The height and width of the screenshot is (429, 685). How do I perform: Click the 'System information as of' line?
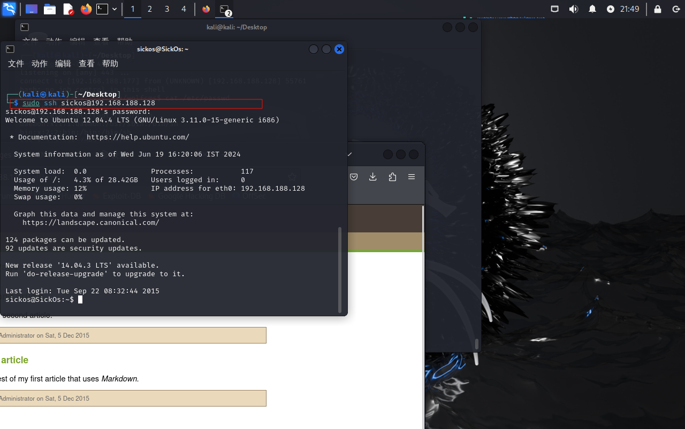pos(127,154)
